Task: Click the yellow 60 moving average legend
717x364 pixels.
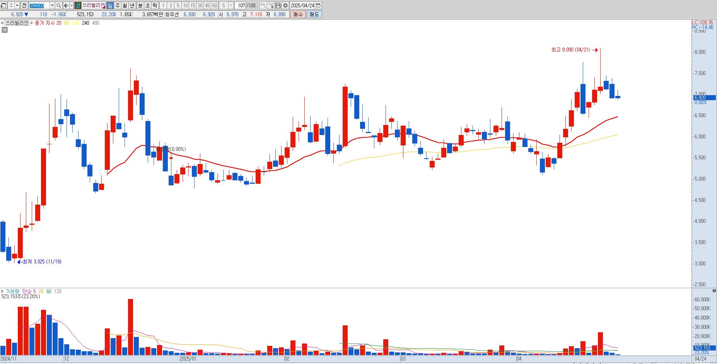Action: 67,23
